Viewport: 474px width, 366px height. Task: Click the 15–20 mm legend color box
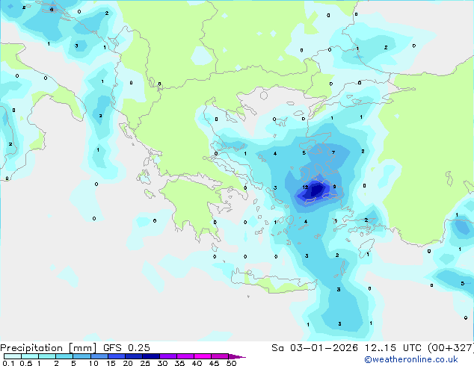[117, 356]
